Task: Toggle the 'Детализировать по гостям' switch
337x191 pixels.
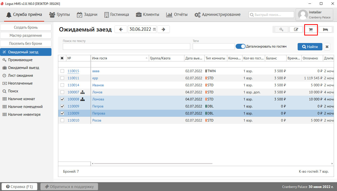Action: pos(240,46)
